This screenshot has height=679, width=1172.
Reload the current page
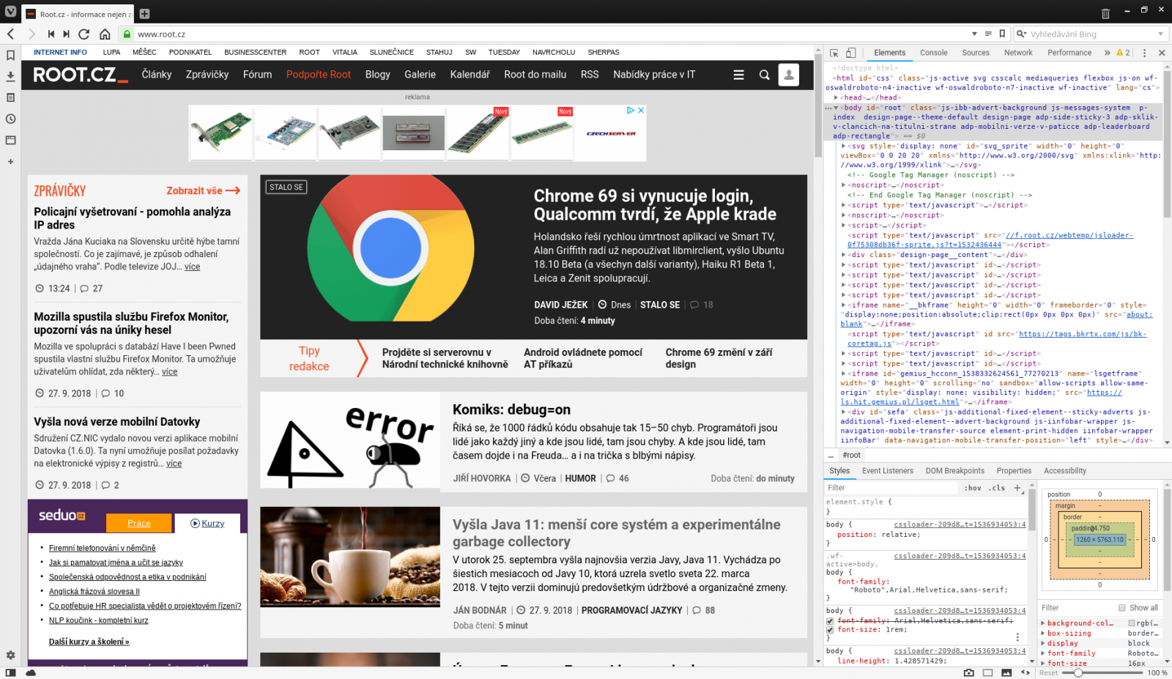(x=84, y=34)
